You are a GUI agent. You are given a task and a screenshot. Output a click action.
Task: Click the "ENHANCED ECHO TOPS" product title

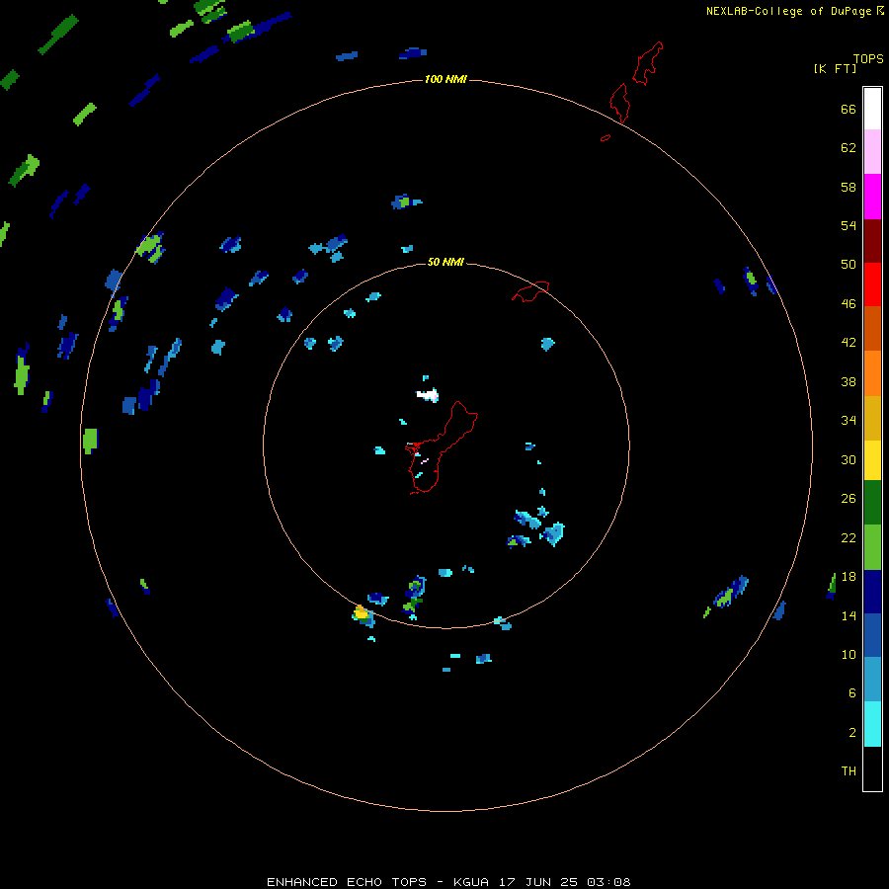pos(347,882)
